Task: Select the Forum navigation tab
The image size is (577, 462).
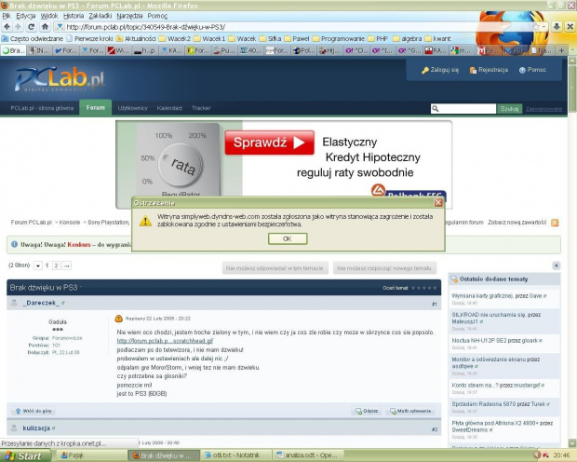Action: [95, 107]
